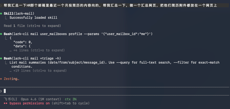Click the "code": 0 JSON output line

23,42
